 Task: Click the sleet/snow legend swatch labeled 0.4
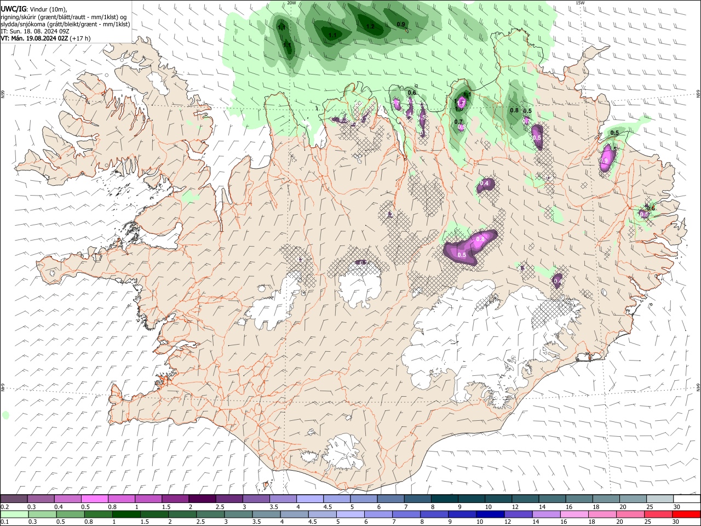click(x=68, y=499)
